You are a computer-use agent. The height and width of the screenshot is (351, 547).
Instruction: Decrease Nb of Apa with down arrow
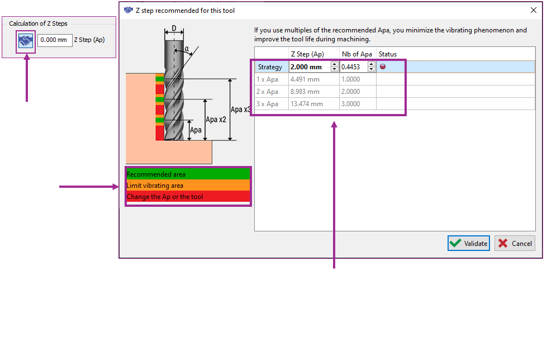[x=371, y=69]
